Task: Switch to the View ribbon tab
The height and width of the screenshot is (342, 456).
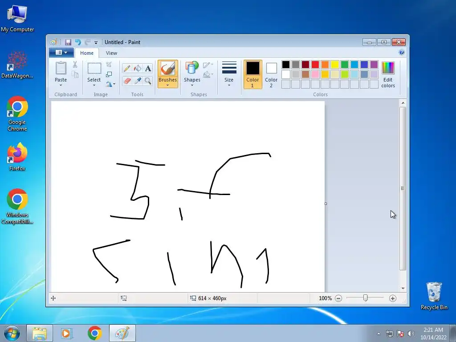Action: 111,53
